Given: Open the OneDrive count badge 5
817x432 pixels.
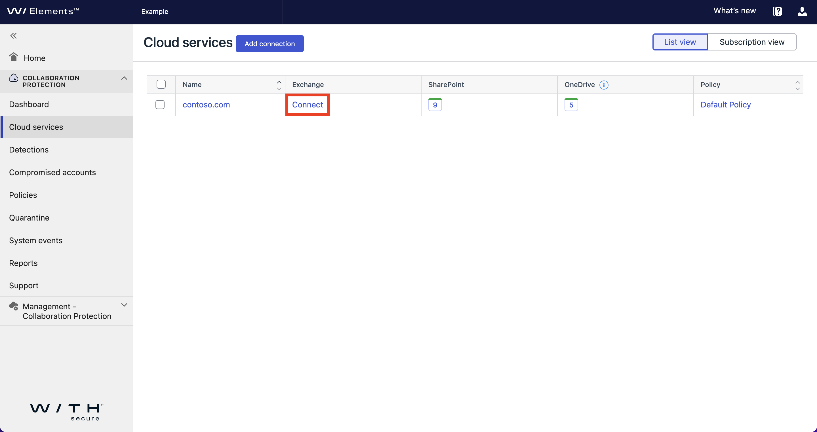Looking at the screenshot, I should click(571, 105).
